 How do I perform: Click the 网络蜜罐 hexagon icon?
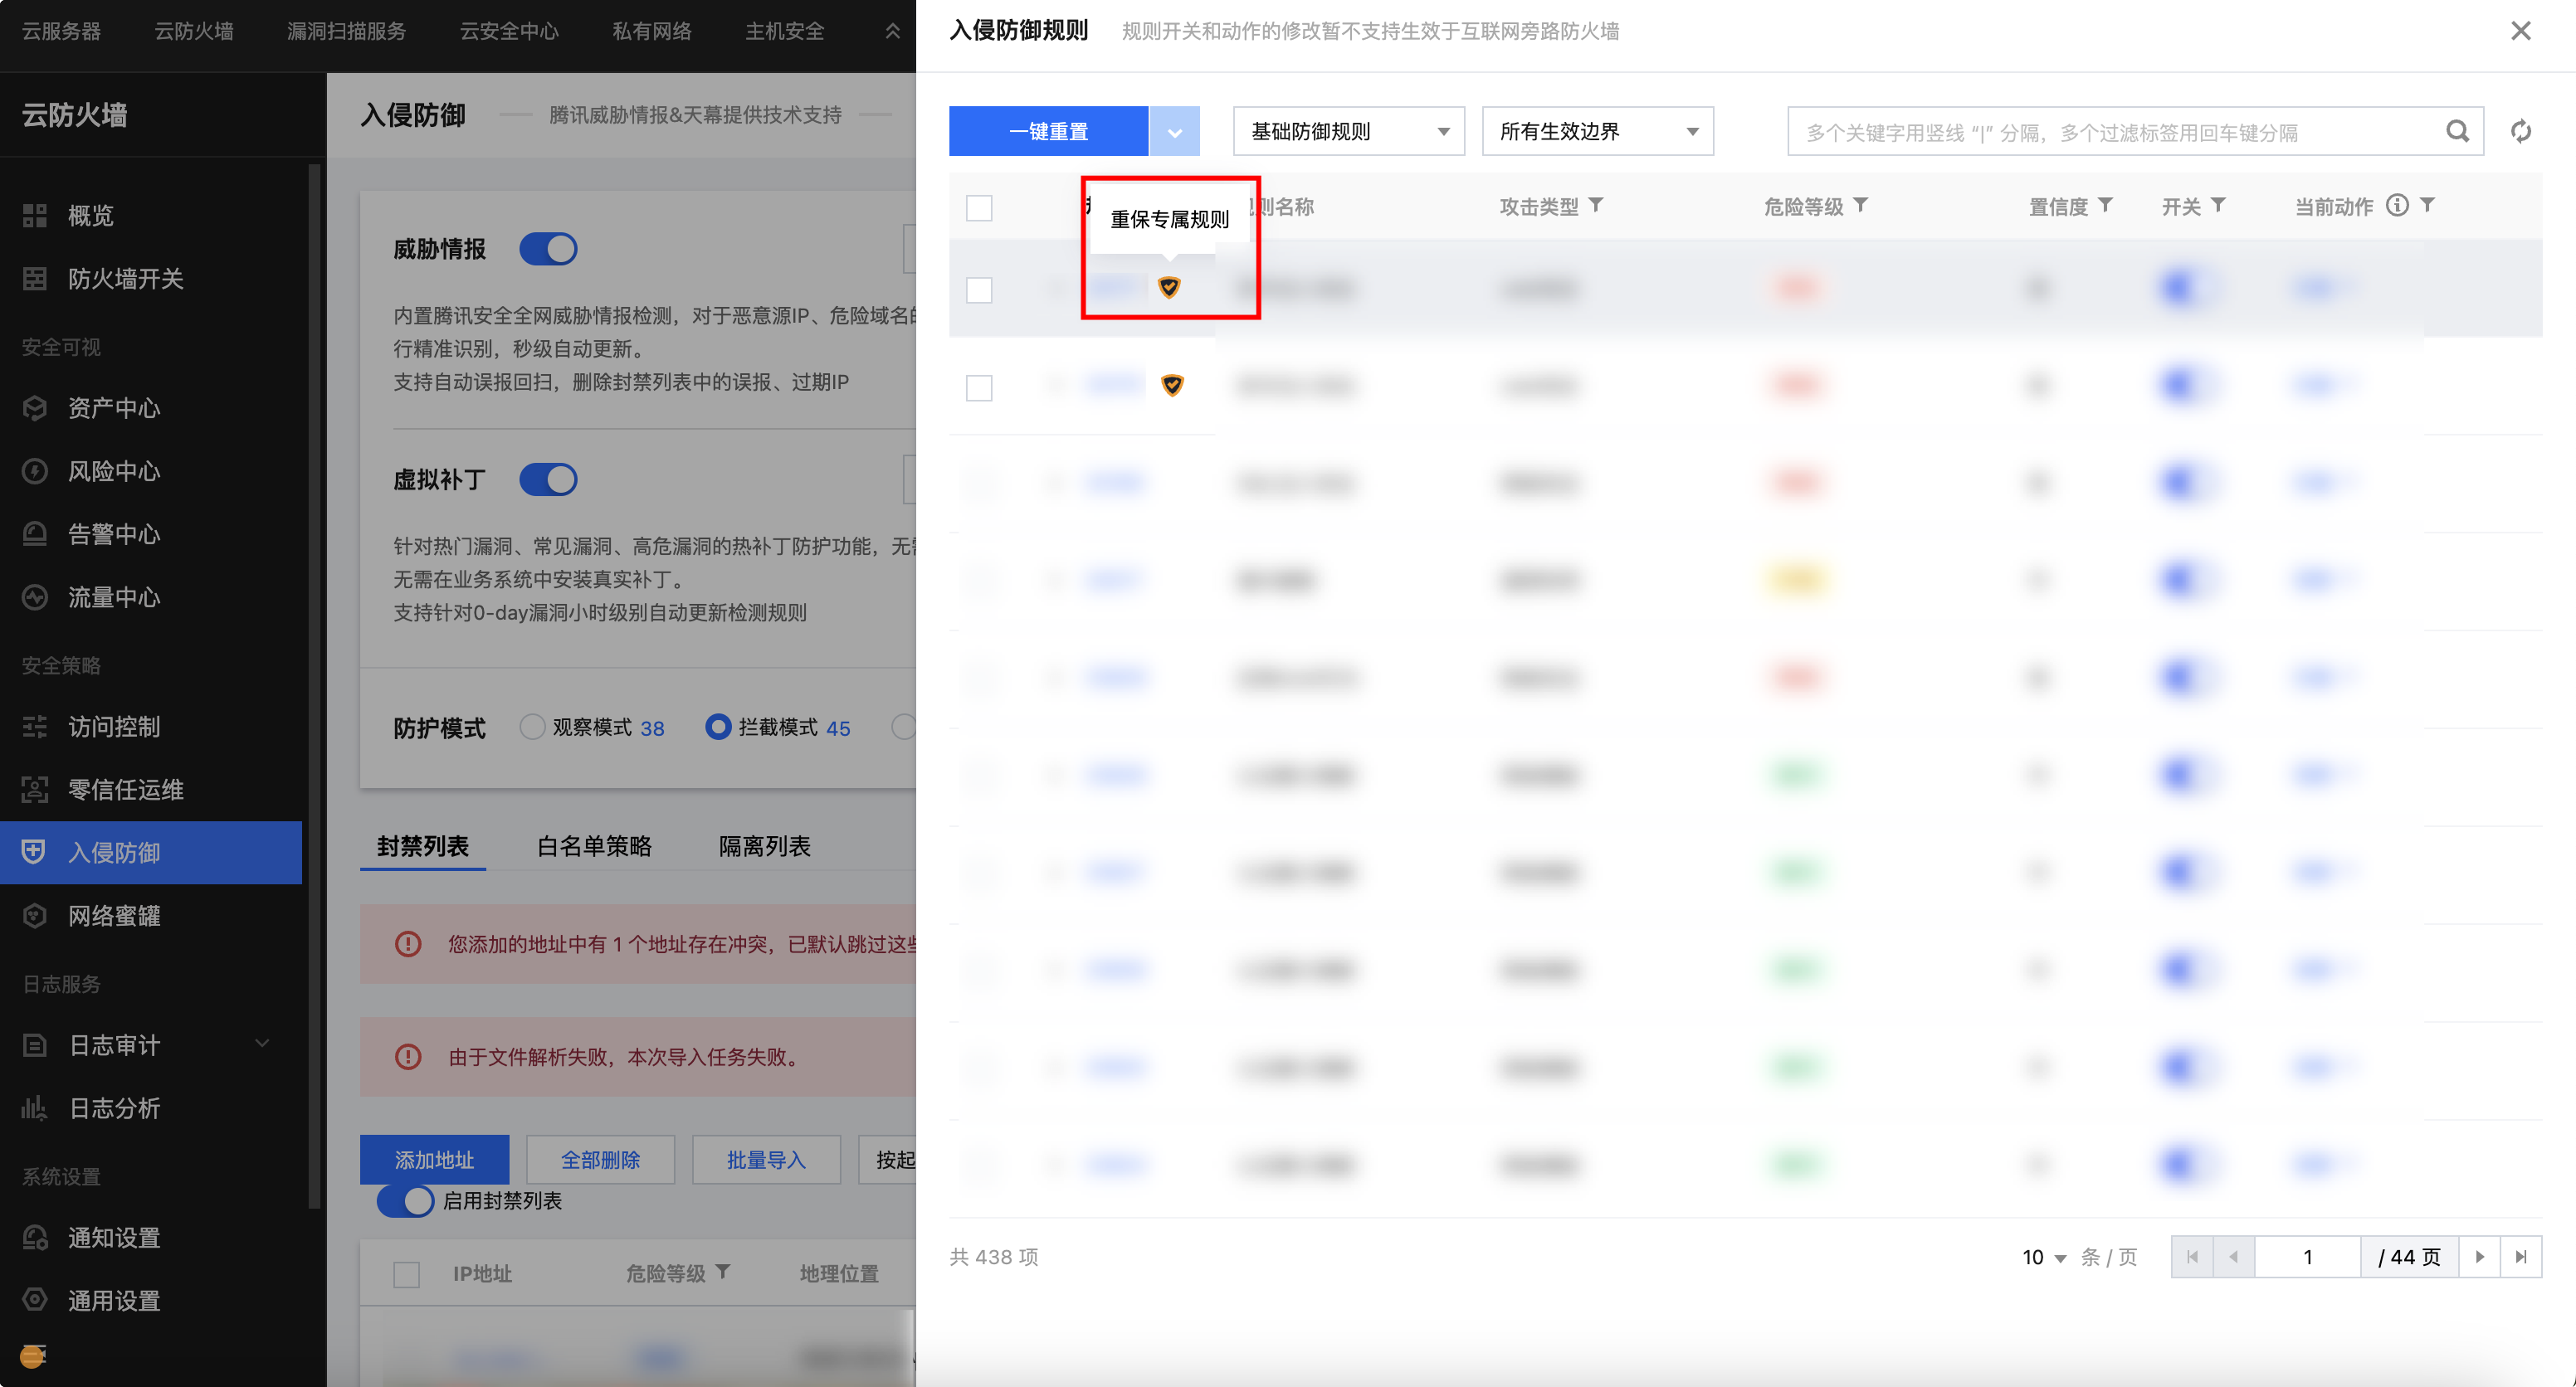click(35, 915)
